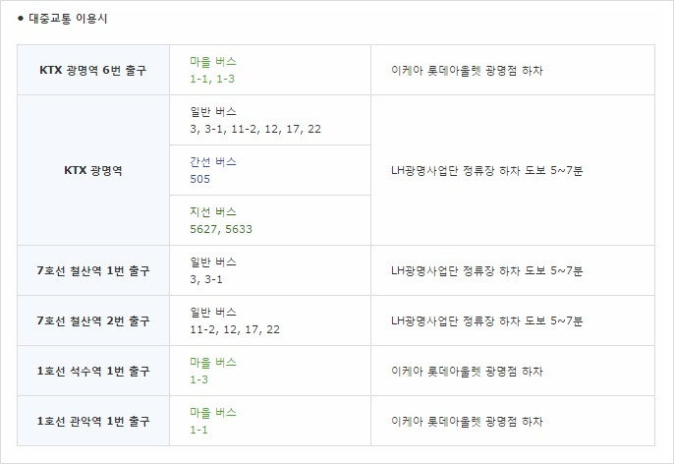Image resolution: width=674 pixels, height=464 pixels.
Task: Select the KTX 광명역 row header
Action: point(93,170)
